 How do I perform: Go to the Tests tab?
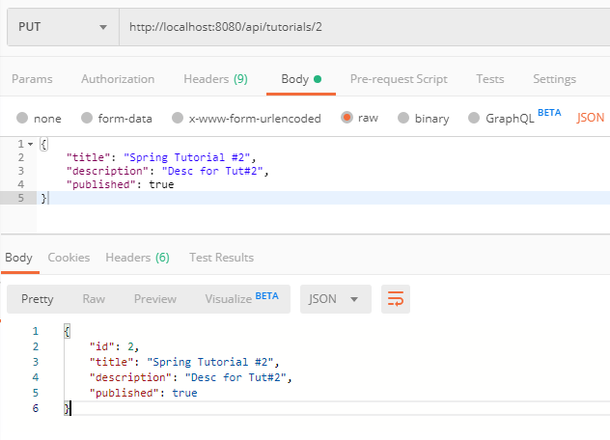pyautogui.click(x=489, y=79)
